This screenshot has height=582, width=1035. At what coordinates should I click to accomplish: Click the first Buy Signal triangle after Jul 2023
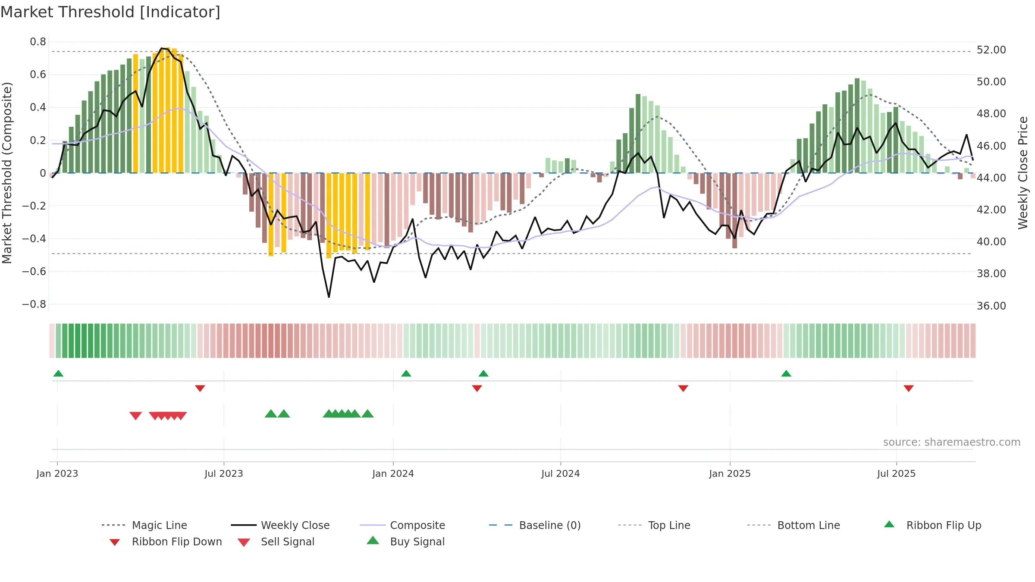click(x=271, y=413)
